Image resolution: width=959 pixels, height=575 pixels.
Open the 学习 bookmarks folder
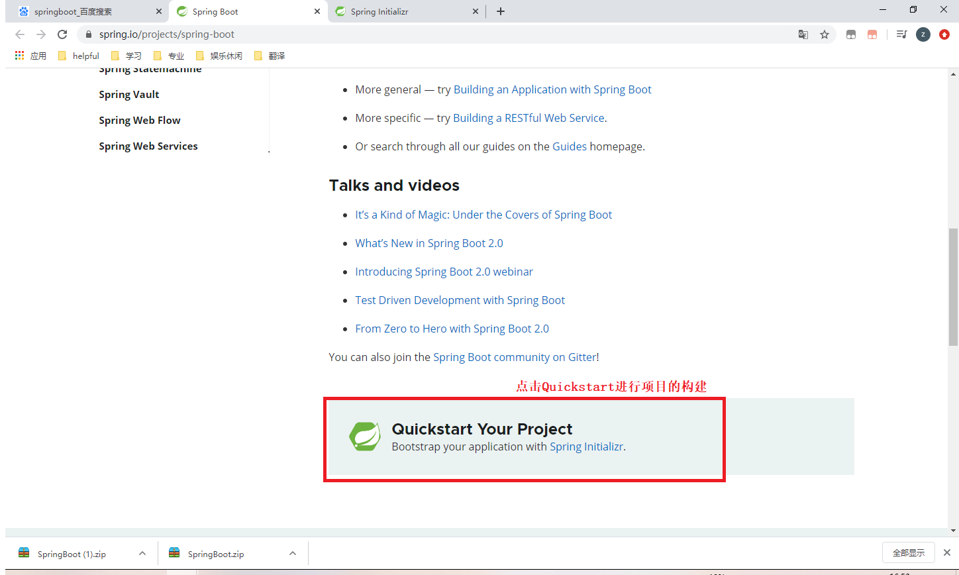(126, 56)
